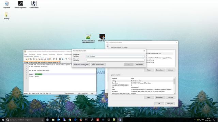Click Copy icon in Notepad++ toolbar
Image resolution: width=218 pixels, height=122 pixels.
pos(48,59)
